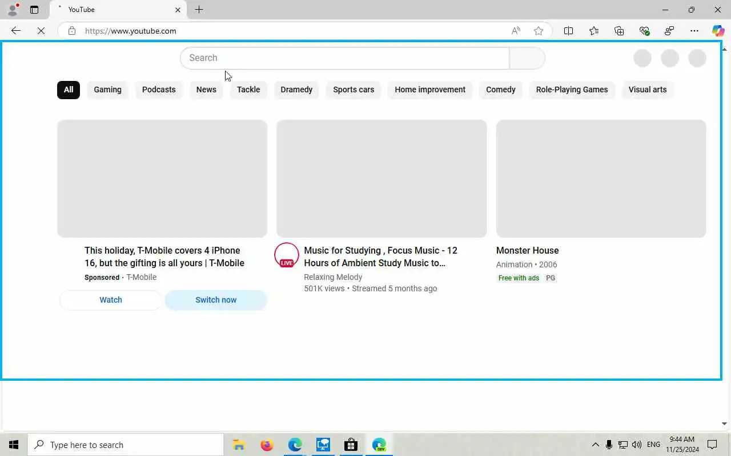
Task: Filter by Dramedy chip
Action: [296, 89]
